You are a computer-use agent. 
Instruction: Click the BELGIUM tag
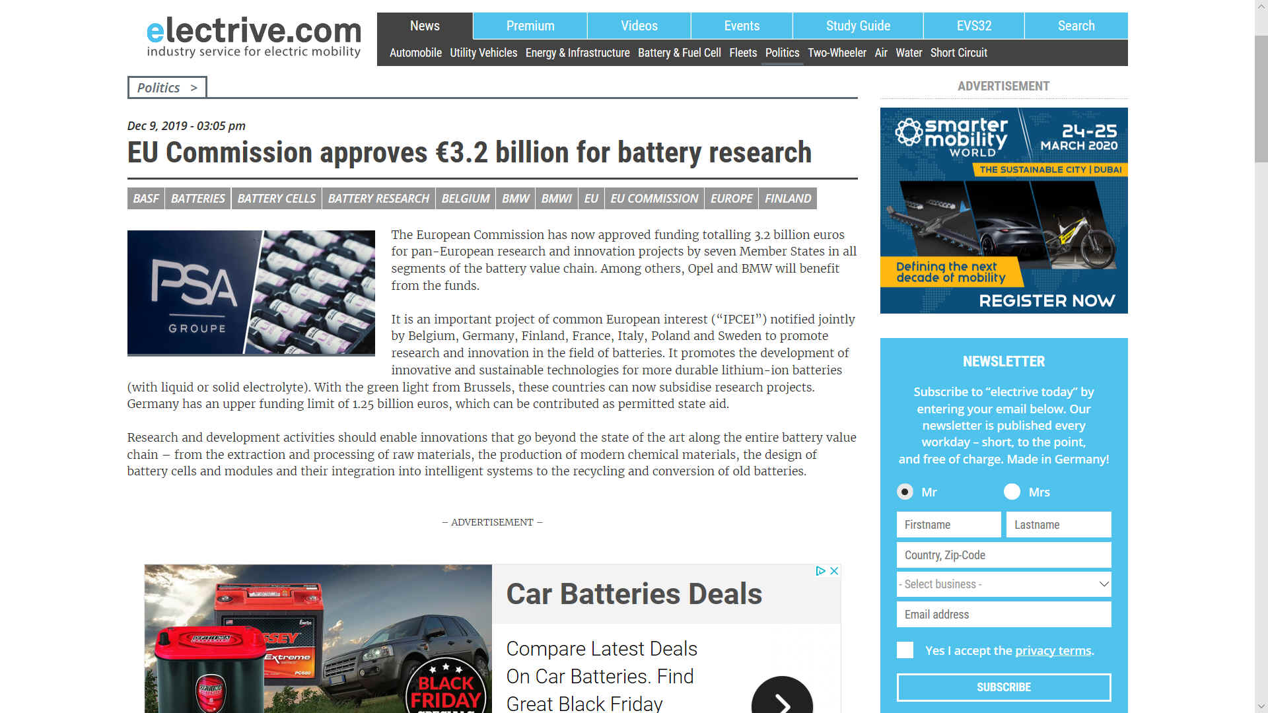tap(466, 199)
